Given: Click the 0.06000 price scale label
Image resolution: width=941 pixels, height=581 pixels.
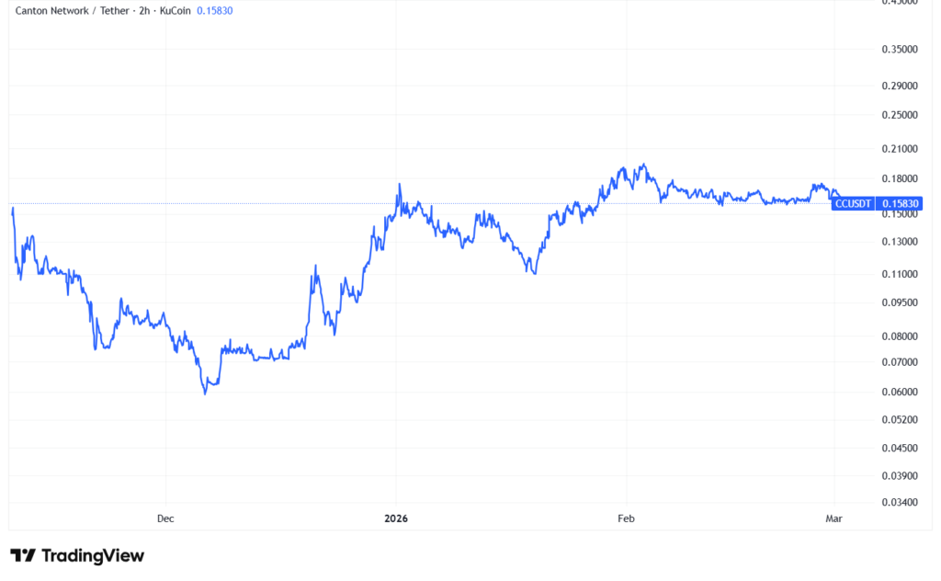Looking at the screenshot, I should [x=899, y=393].
